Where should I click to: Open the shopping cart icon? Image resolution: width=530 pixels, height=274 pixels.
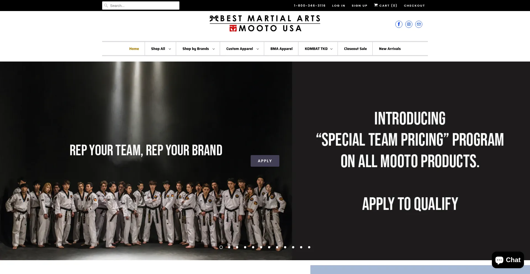[x=376, y=5]
